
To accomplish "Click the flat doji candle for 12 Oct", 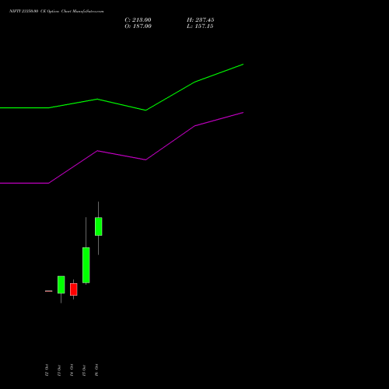I will [49, 291].
